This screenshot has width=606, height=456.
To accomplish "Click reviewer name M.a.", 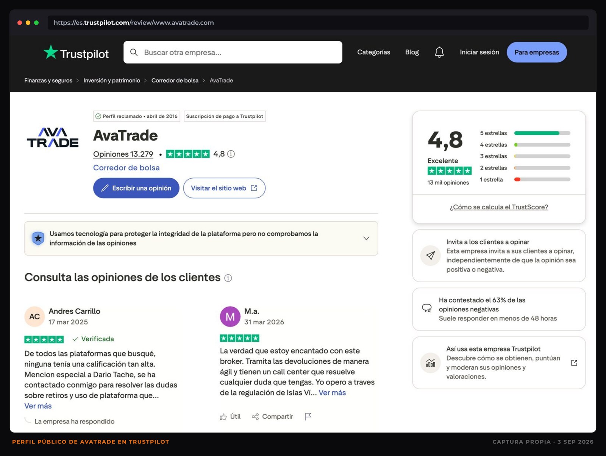I will [251, 311].
